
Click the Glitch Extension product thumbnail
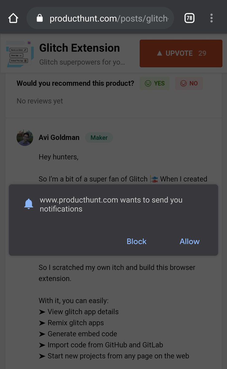[x=20, y=54]
